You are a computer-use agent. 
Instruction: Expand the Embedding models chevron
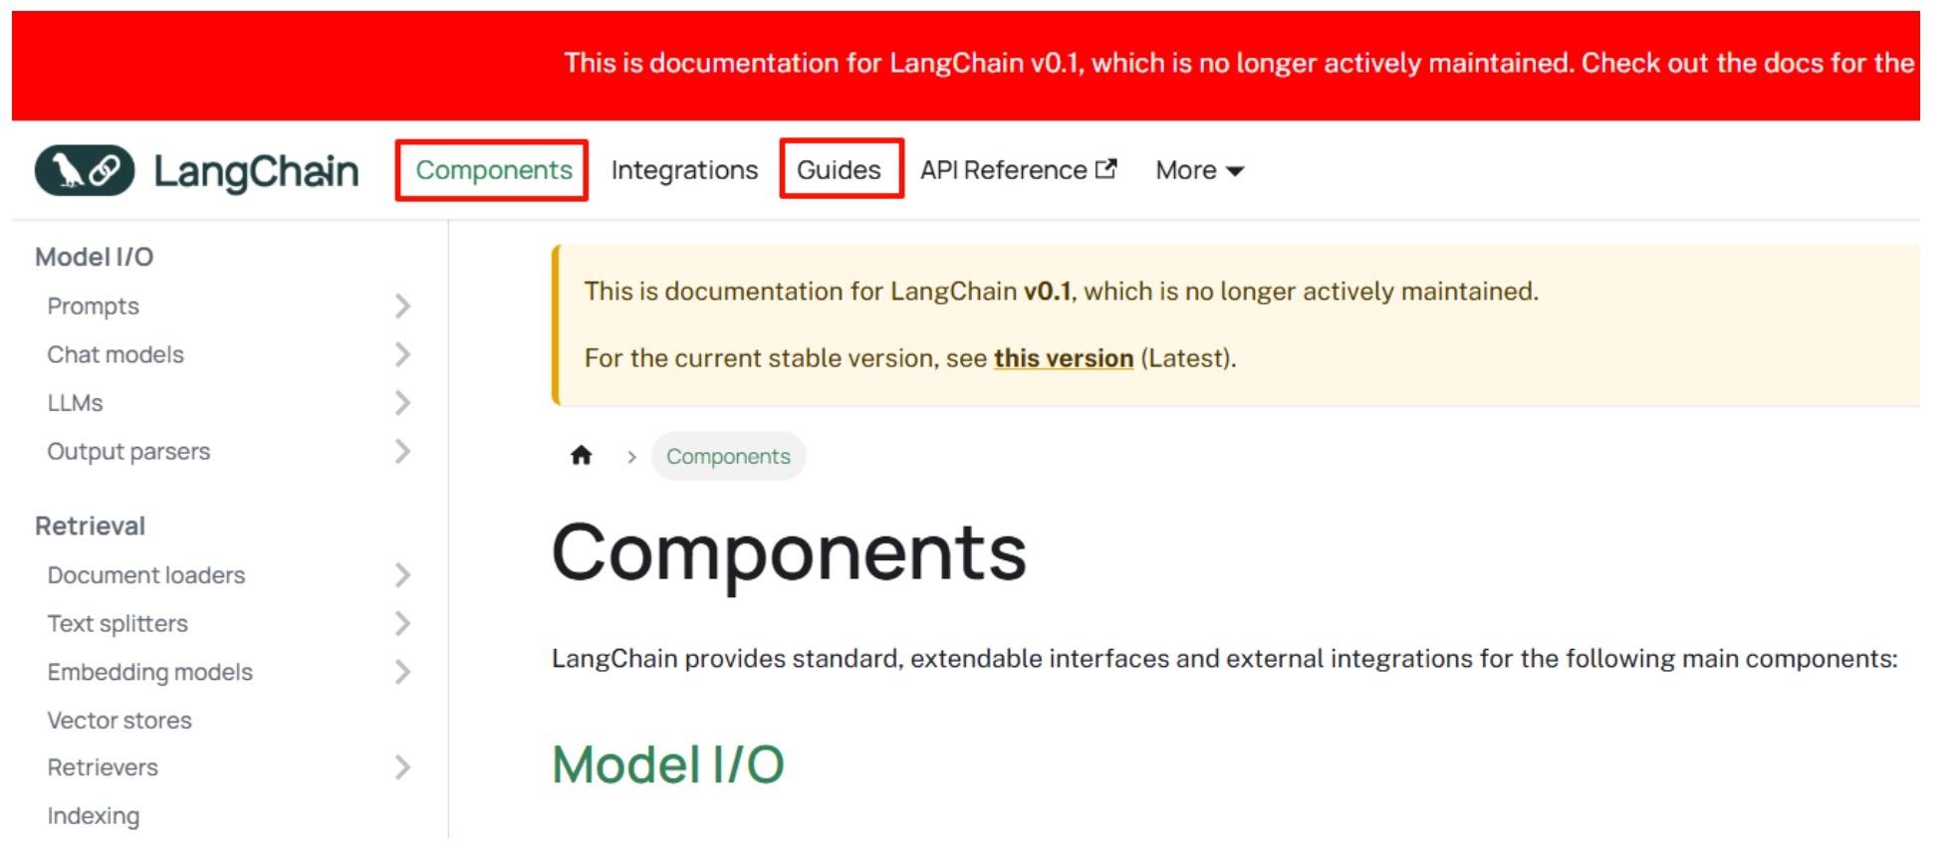point(402,672)
